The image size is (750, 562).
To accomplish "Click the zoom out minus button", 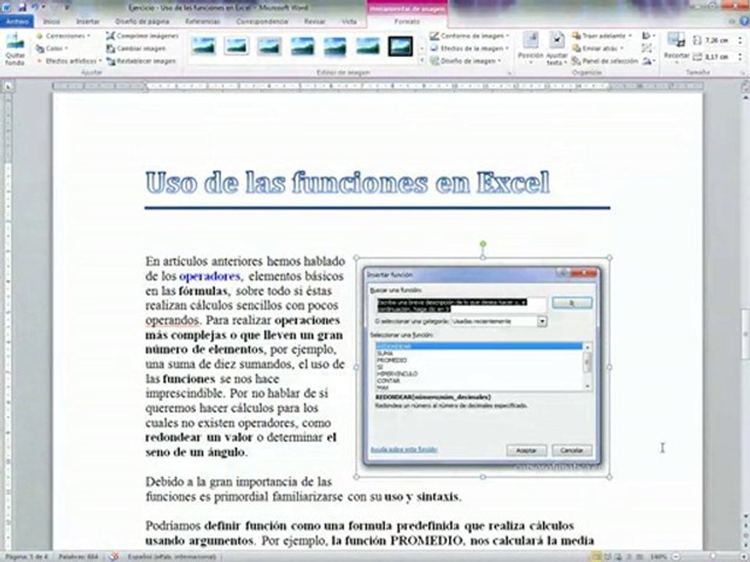I will [x=677, y=557].
